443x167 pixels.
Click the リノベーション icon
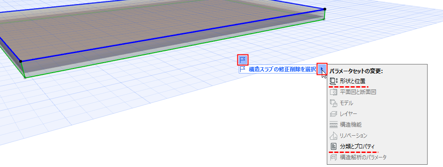[333, 136]
